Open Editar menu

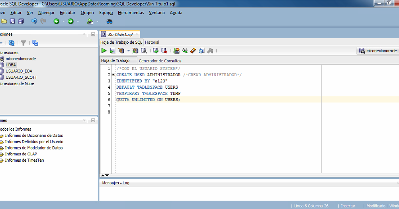coord(16,12)
